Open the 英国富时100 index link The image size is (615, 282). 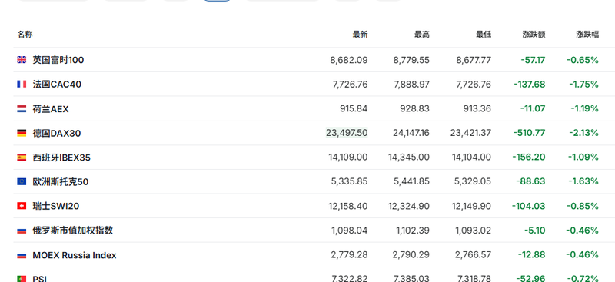pyautogui.click(x=58, y=60)
